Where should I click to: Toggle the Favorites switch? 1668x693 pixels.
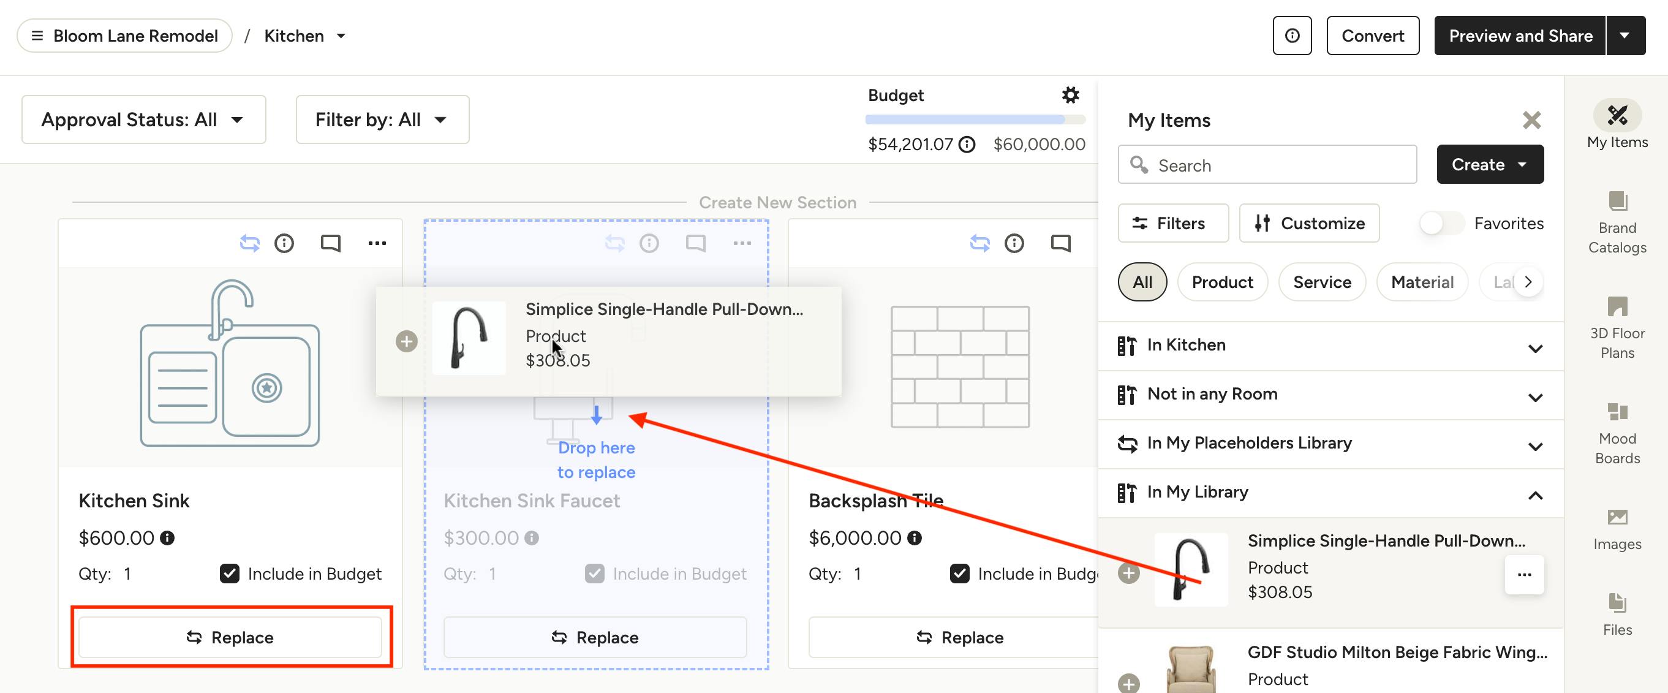1441,224
